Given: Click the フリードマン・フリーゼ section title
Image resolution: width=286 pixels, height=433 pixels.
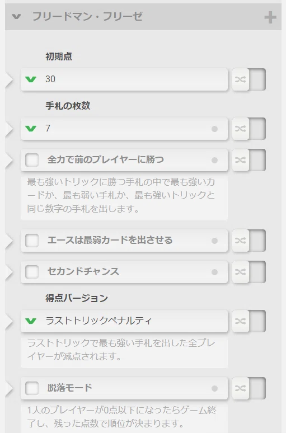Looking at the screenshot, I should click(87, 17).
